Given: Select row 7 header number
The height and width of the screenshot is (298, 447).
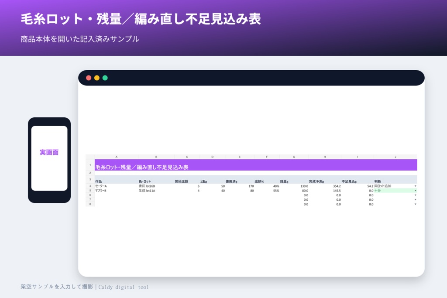Looking at the screenshot, I should (x=90, y=200).
